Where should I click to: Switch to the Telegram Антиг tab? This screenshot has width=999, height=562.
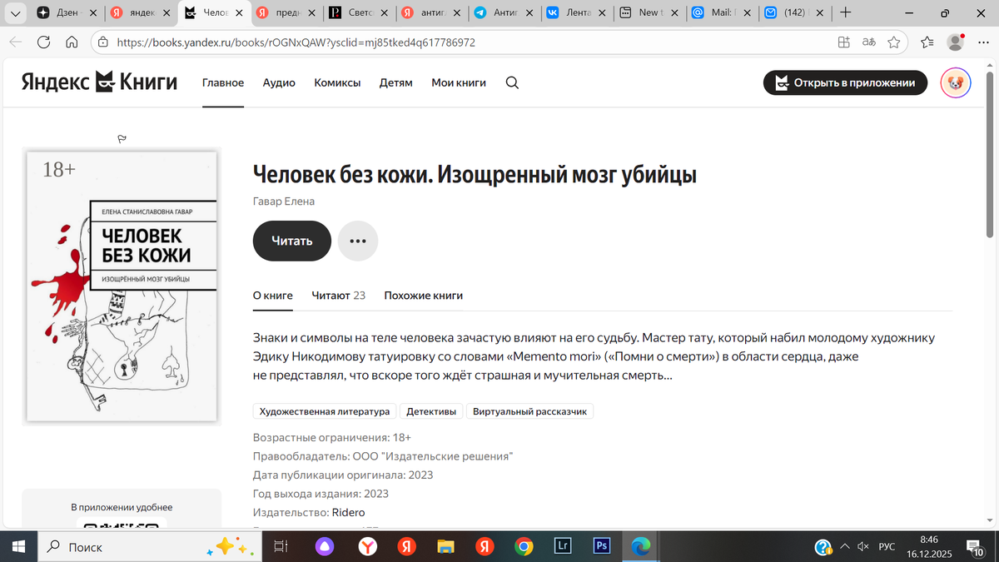504,12
